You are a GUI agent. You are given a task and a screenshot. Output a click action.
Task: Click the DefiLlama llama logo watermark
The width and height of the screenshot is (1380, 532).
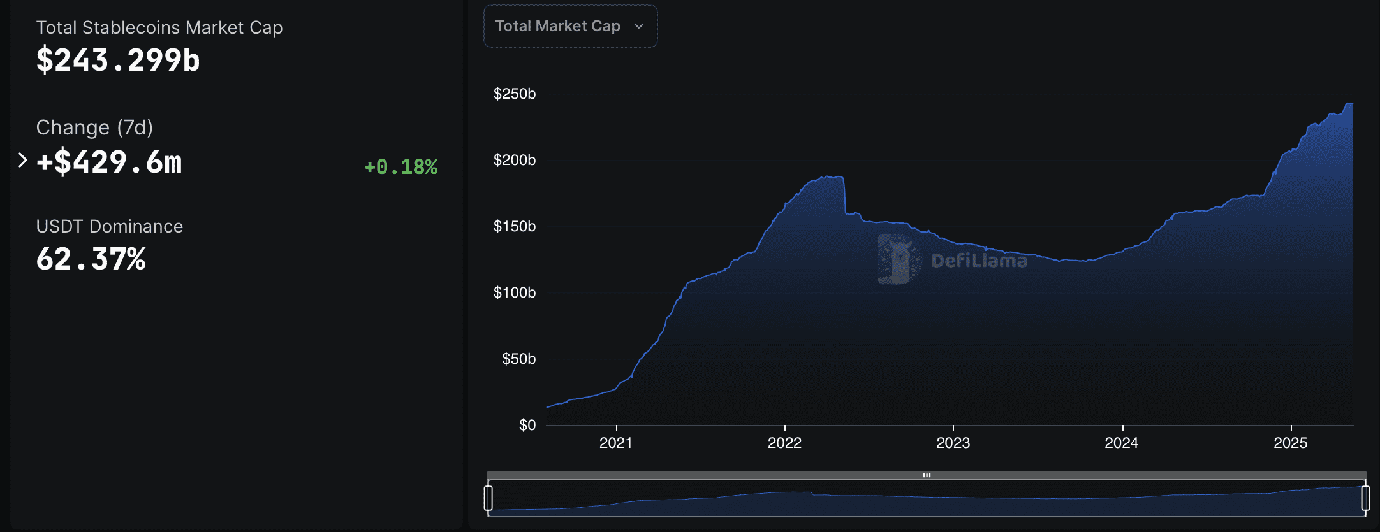coord(899,259)
